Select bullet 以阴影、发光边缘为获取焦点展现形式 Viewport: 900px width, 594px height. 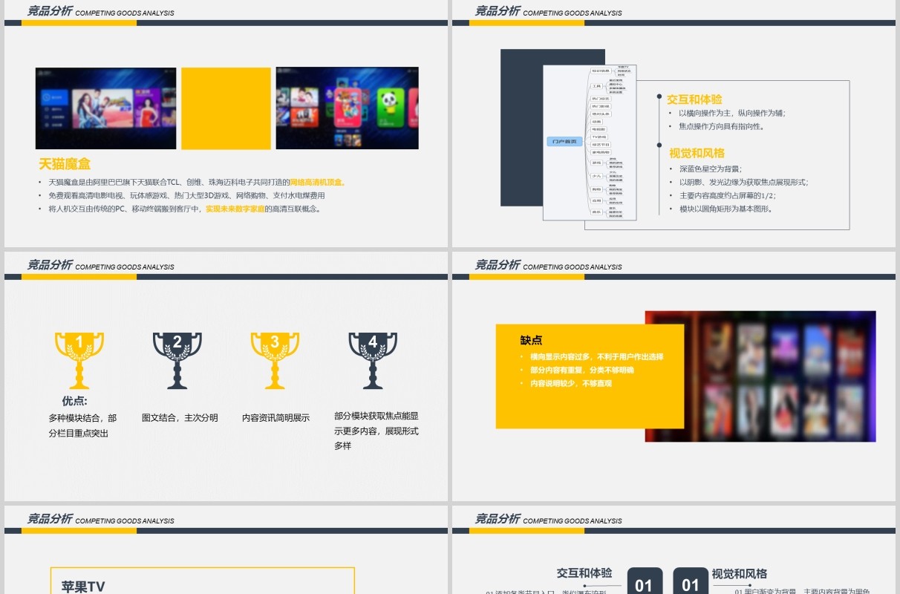pos(743,183)
